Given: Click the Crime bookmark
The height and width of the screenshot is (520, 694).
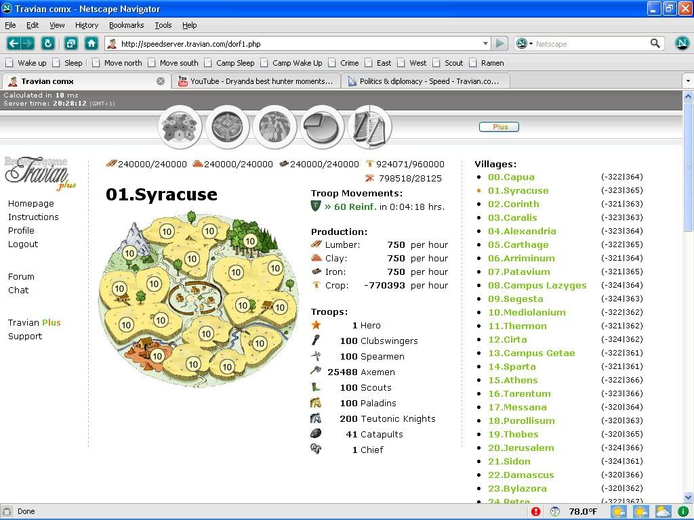Looking at the screenshot, I should [344, 63].
